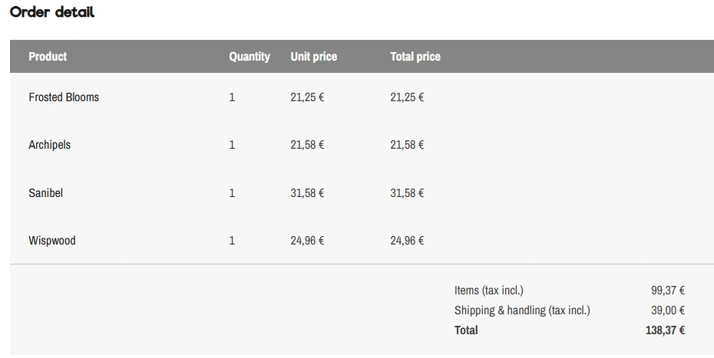Click the total price for Archipels
714x358 pixels.
[x=407, y=145]
